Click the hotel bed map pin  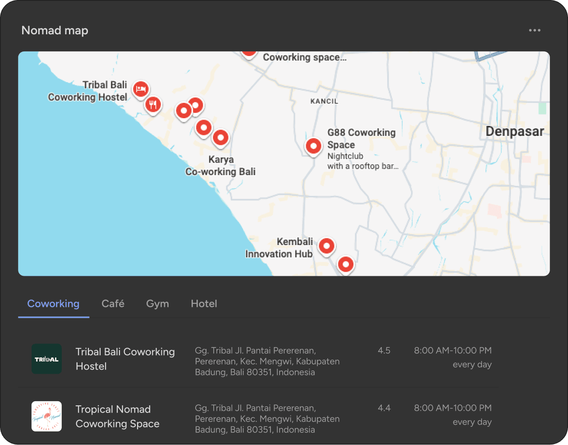pyautogui.click(x=141, y=89)
